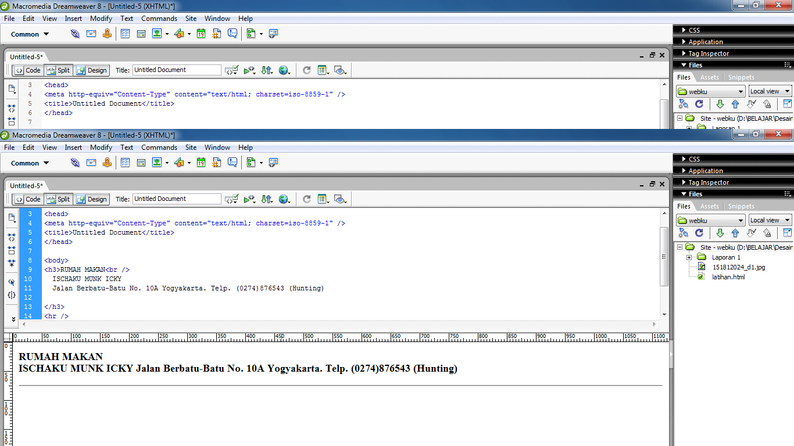The width and height of the screenshot is (794, 446).
Task: Expand Laporan 1 folder plus box
Action: (689, 257)
